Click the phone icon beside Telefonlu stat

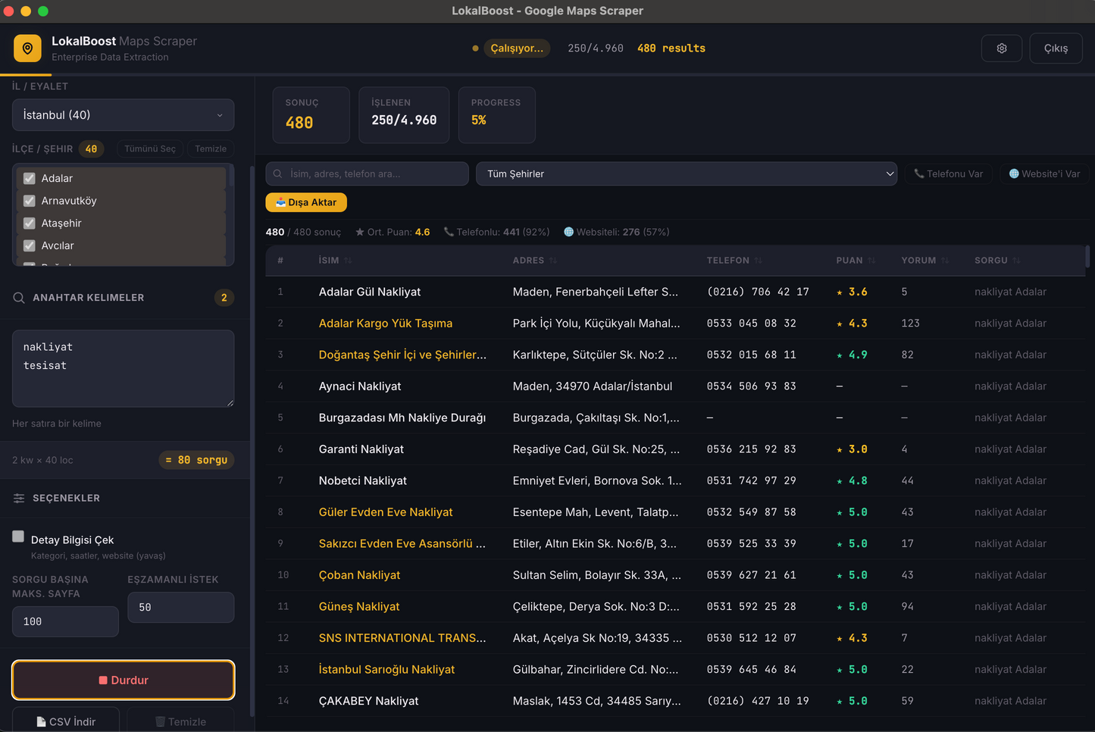pos(449,232)
